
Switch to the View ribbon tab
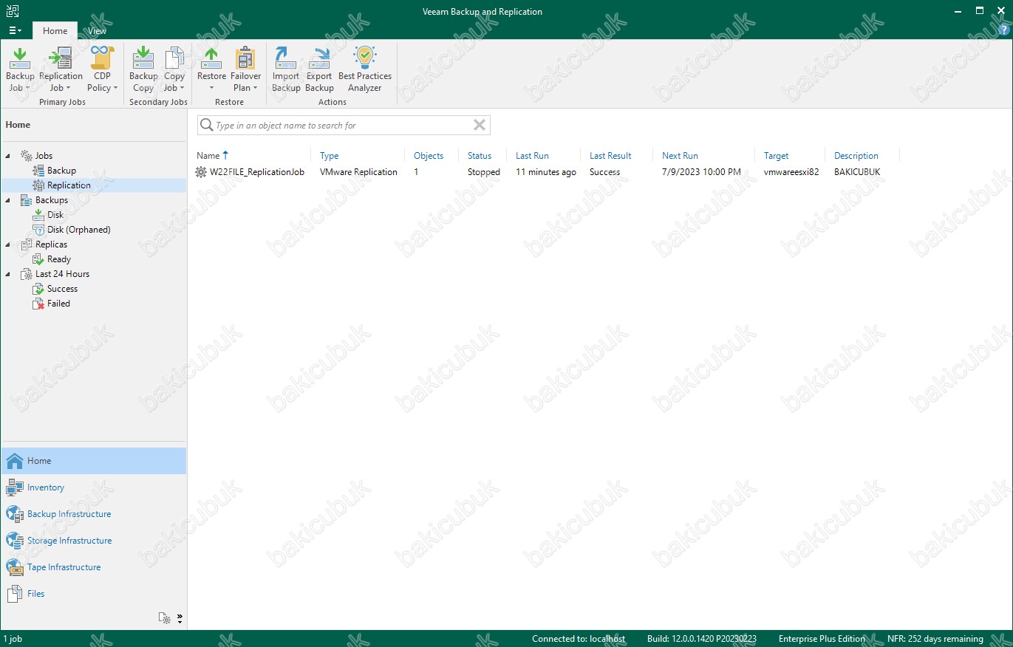pos(97,30)
